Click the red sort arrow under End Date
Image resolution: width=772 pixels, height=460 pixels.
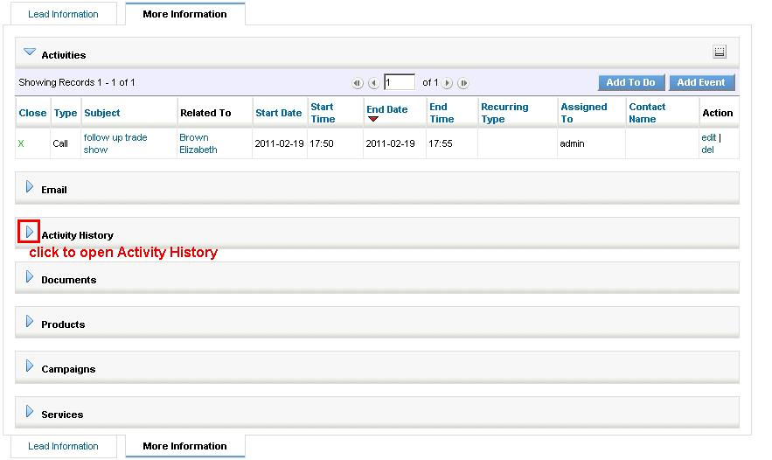373,119
